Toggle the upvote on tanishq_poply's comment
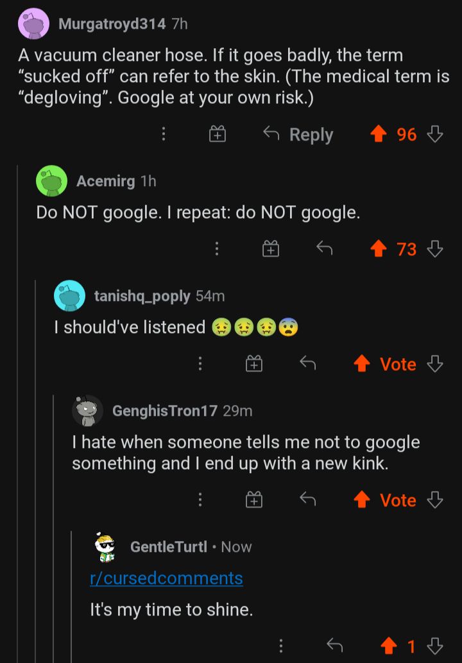462x663 pixels. coord(361,363)
